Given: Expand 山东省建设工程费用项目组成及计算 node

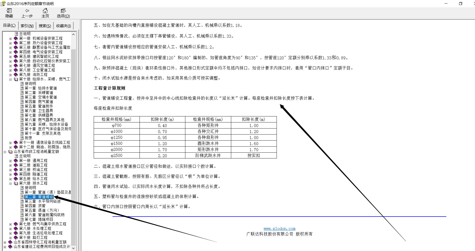Looking at the screenshot, I should [x=5, y=247].
